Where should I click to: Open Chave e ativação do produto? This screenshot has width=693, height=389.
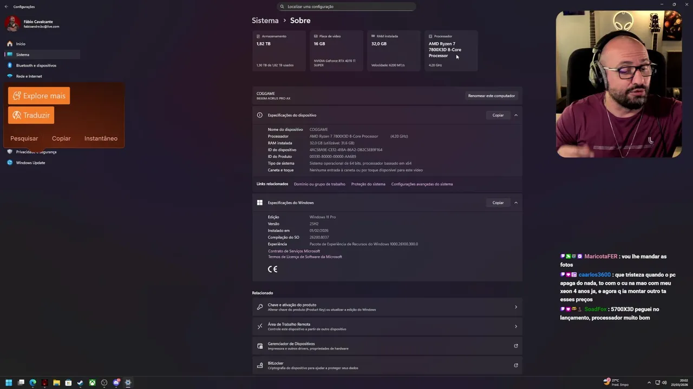387,307
